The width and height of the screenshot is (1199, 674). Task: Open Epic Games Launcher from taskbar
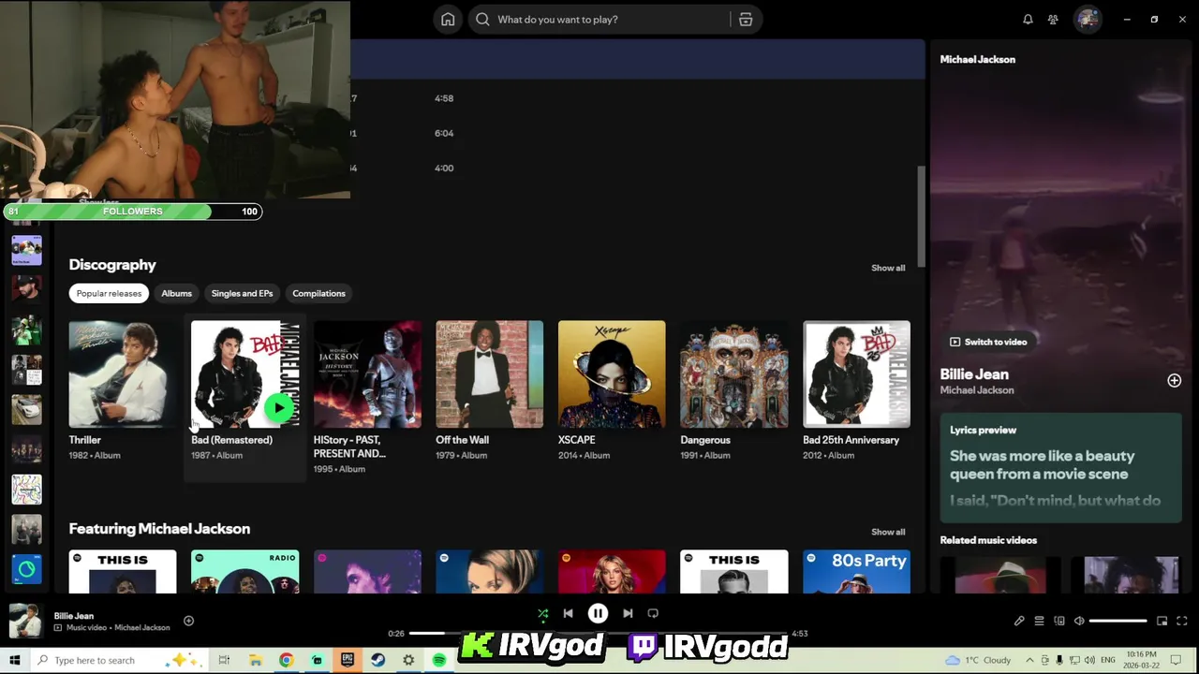click(348, 660)
